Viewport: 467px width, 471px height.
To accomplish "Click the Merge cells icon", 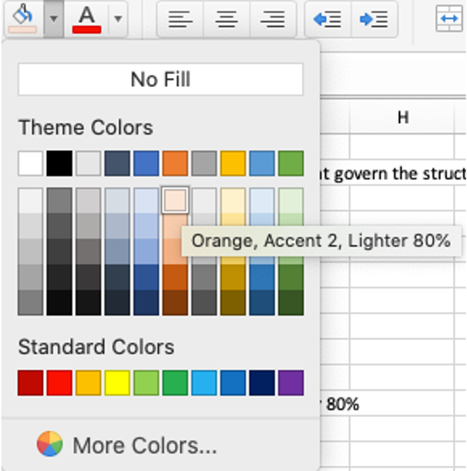I will point(449,18).
